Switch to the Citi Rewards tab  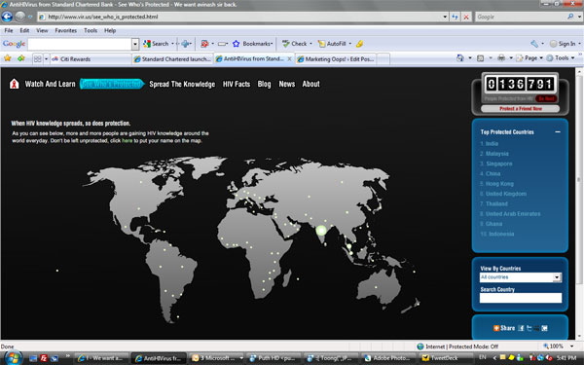tap(90, 58)
